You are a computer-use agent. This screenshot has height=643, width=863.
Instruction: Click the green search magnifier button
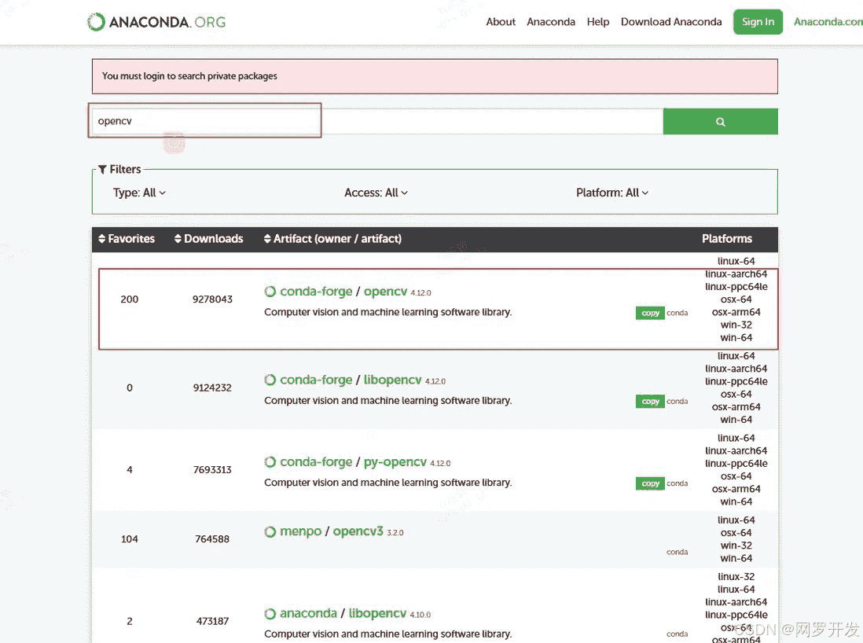[720, 121]
